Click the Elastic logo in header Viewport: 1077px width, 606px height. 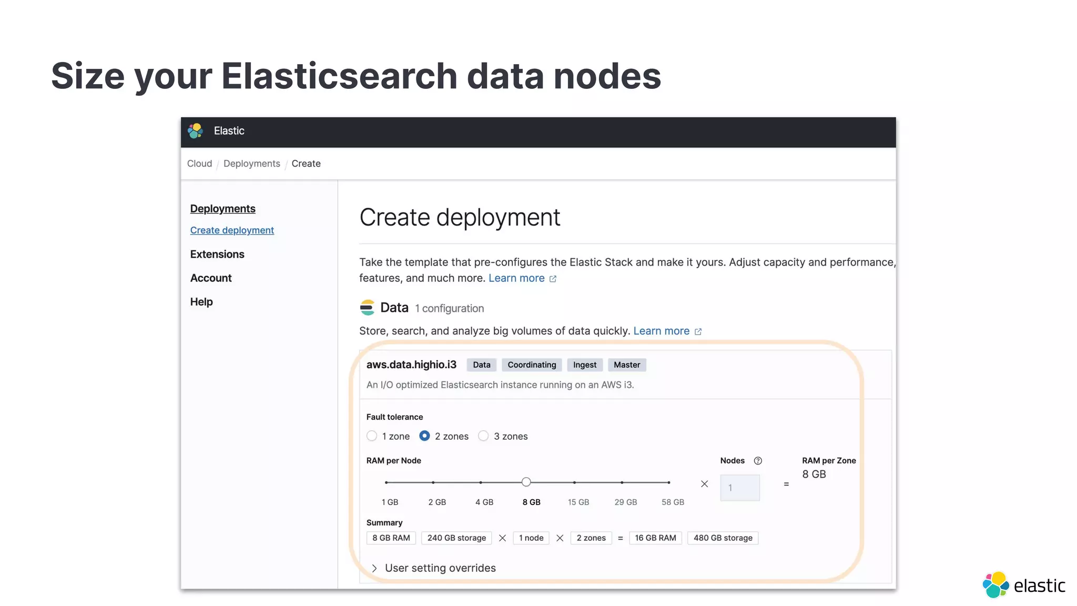[x=196, y=131]
